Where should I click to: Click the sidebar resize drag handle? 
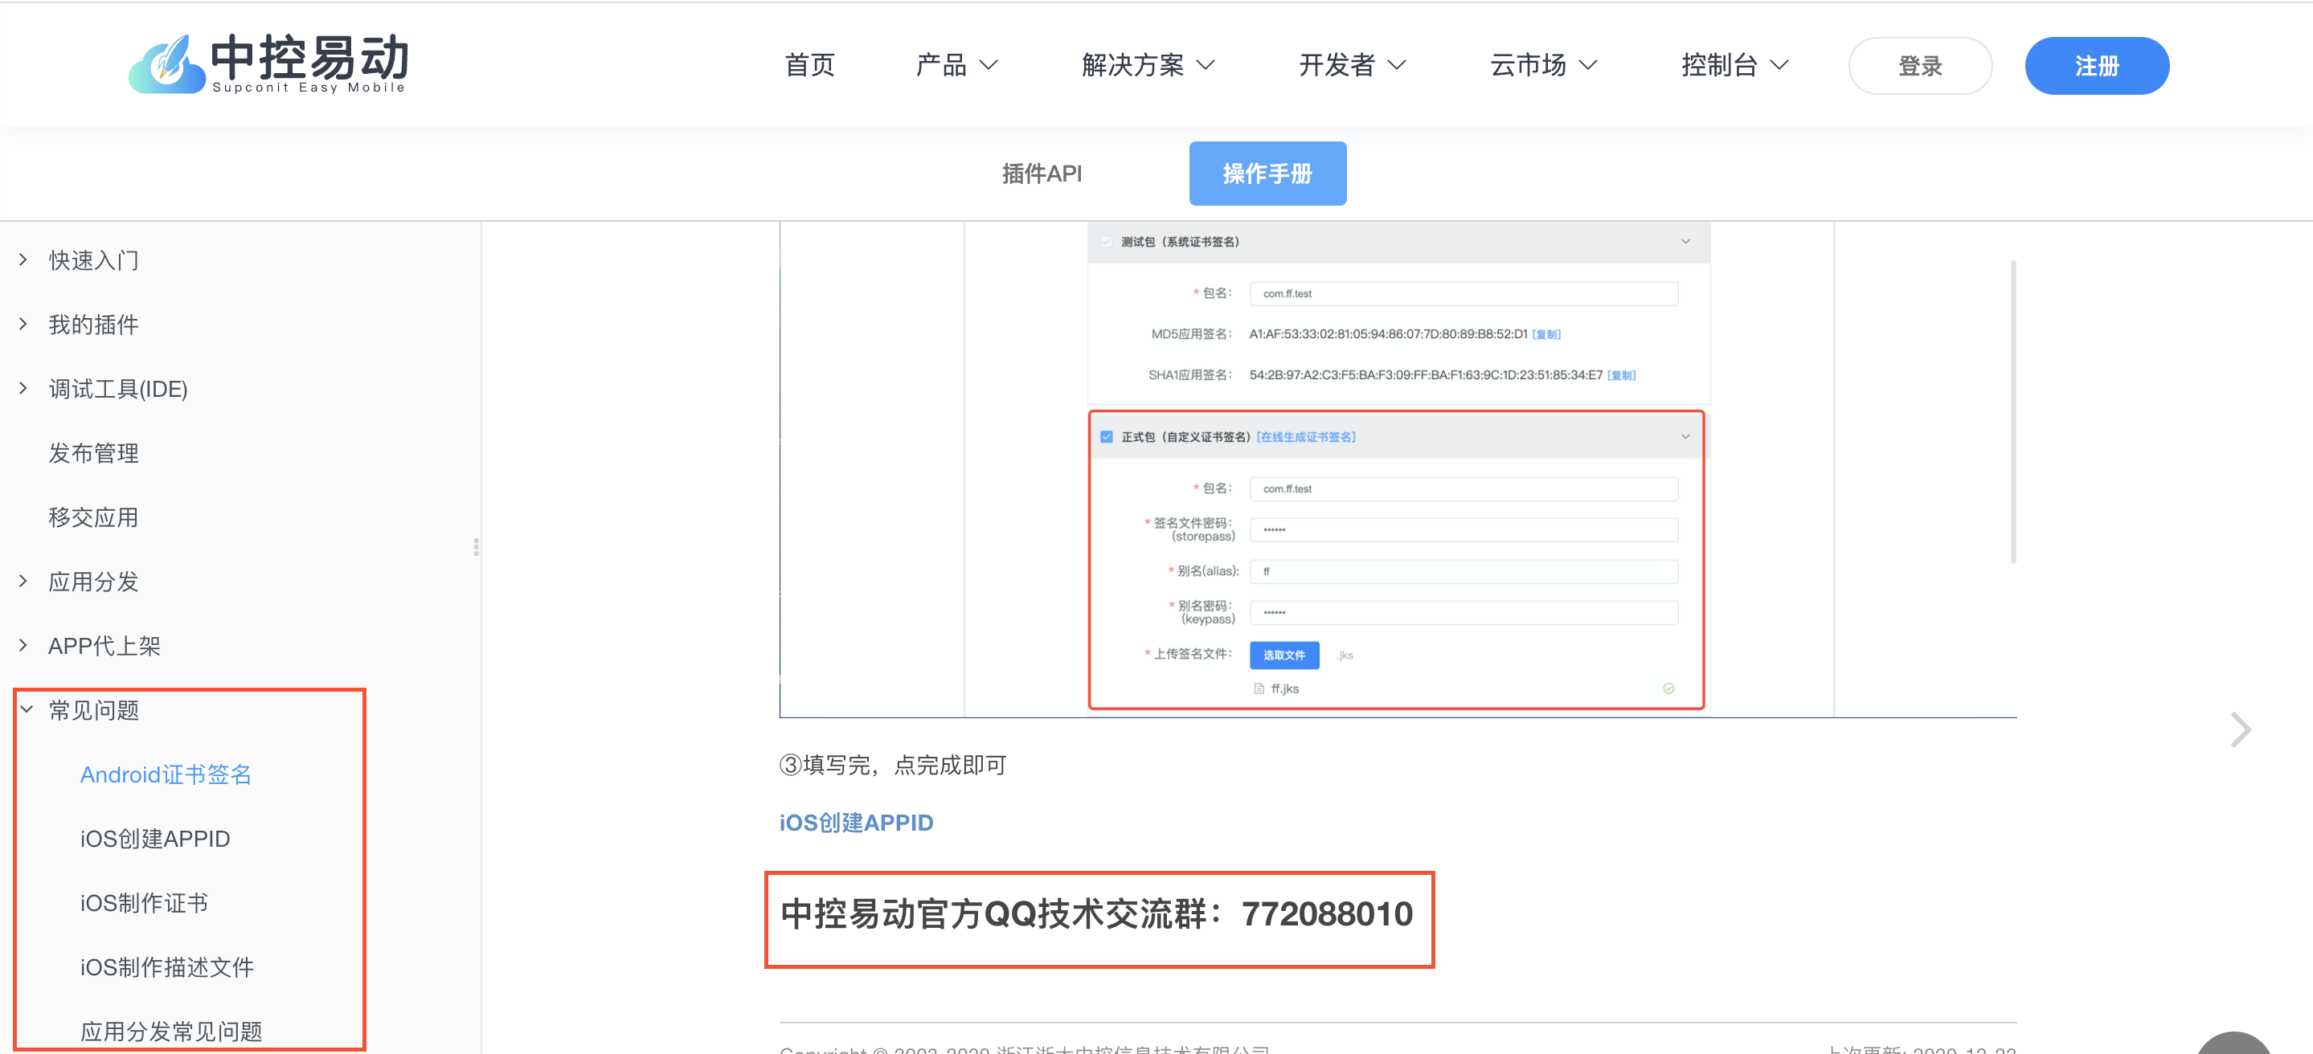(476, 547)
